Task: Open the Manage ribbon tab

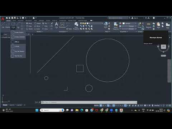Action: (41, 20)
